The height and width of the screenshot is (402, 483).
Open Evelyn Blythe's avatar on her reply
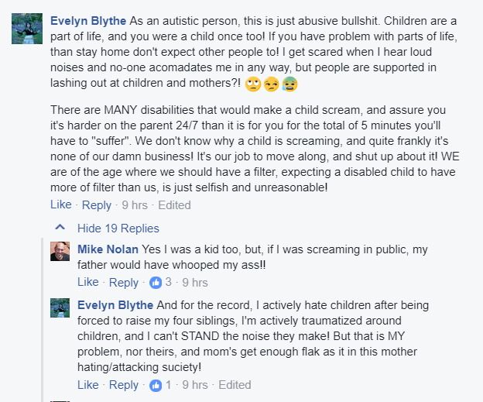pos(60,308)
